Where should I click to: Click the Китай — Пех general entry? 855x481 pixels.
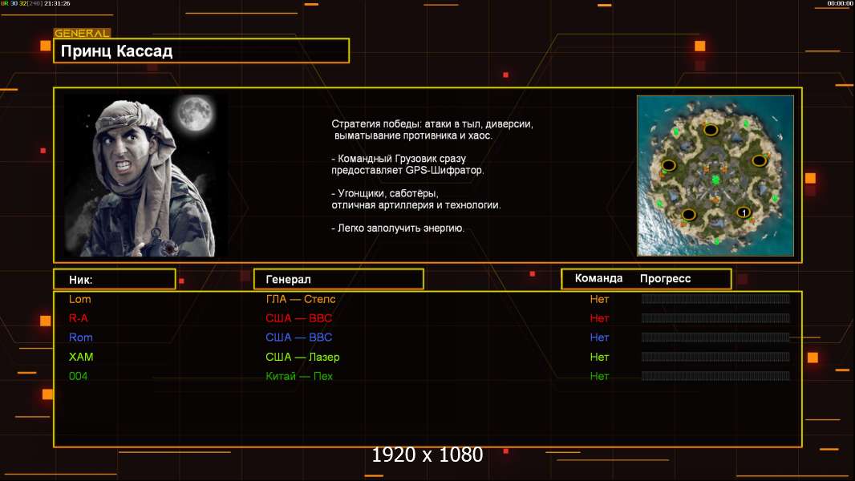tap(299, 376)
